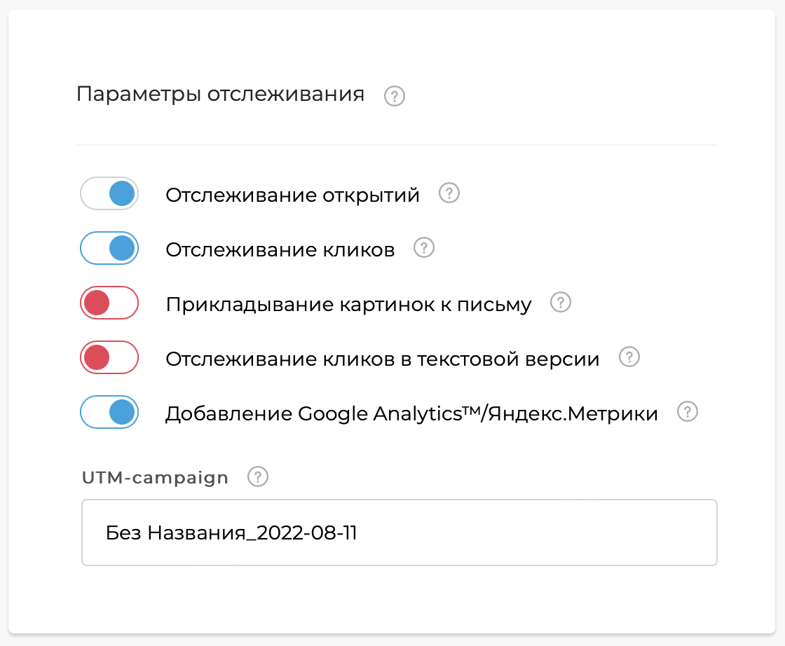This screenshot has width=785, height=646.
Task: Click the "Добавление Google Analytics™/Яндекс.Метрики" label
Action: tap(411, 413)
